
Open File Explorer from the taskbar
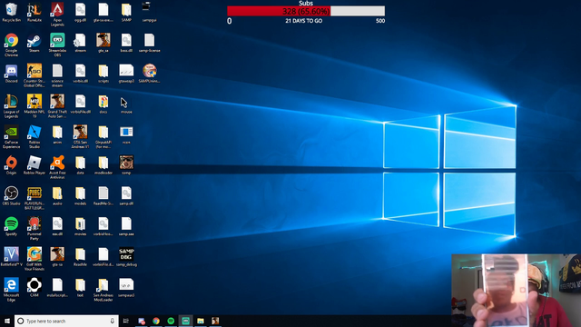[201, 321]
